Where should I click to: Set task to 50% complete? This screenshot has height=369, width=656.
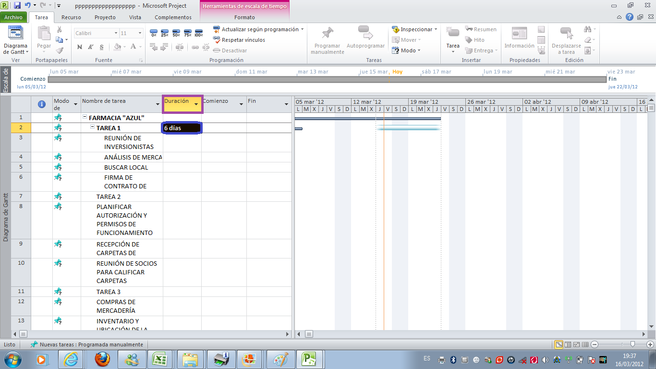point(176,34)
